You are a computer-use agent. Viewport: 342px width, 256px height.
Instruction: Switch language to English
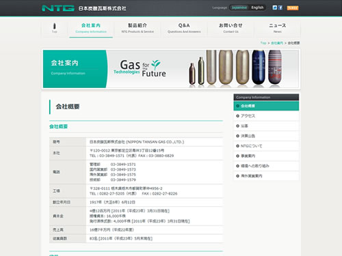point(257,8)
